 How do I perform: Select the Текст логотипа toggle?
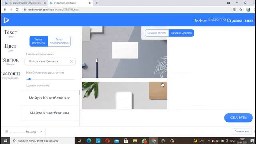[x=38, y=41]
